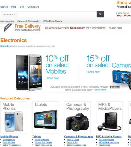Open the Mobile Phones category tile
Image resolution: width=131 pixels, height=147 pixels.
pyautogui.click(x=14, y=117)
